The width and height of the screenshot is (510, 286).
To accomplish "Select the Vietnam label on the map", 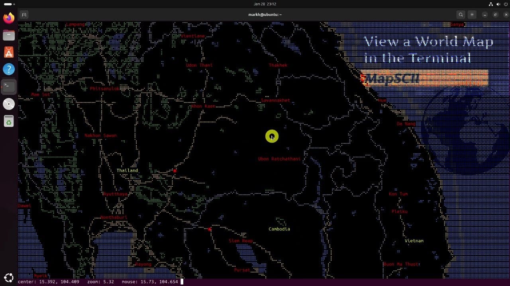I will (414, 241).
